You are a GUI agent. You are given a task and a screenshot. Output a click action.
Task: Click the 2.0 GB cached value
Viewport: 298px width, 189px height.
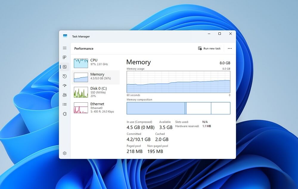point(162,139)
